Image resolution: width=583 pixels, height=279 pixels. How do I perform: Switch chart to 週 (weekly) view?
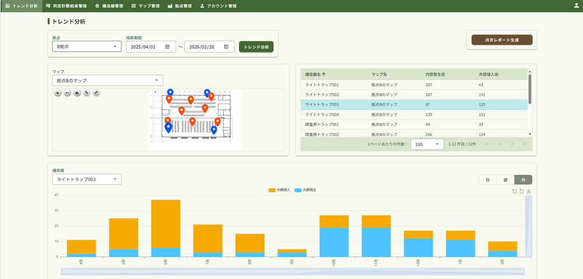point(505,180)
